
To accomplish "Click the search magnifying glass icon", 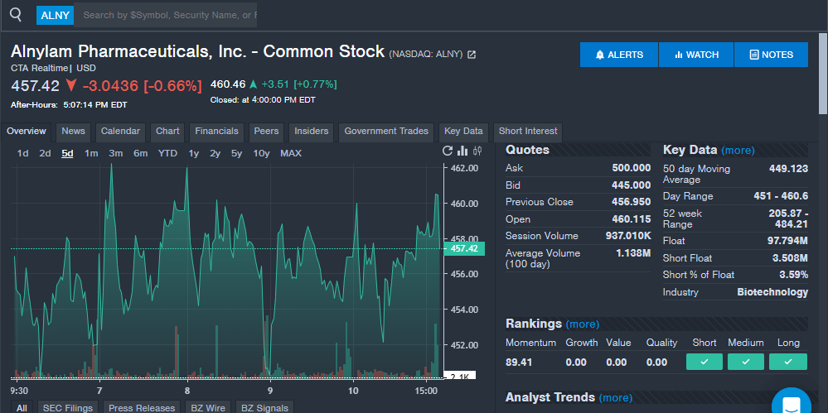I will coord(15,15).
